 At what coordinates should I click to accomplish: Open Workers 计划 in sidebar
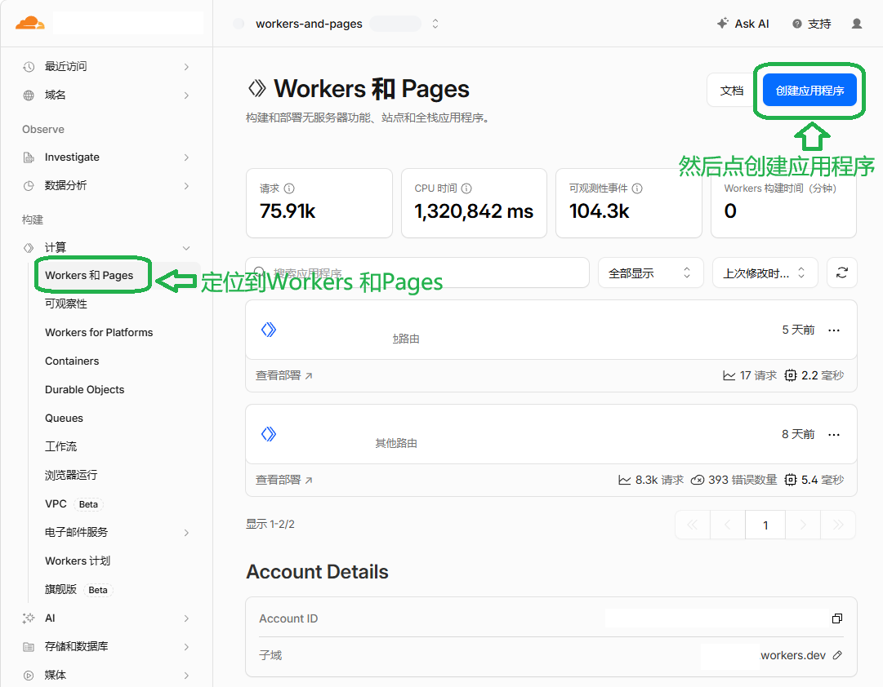point(78,561)
